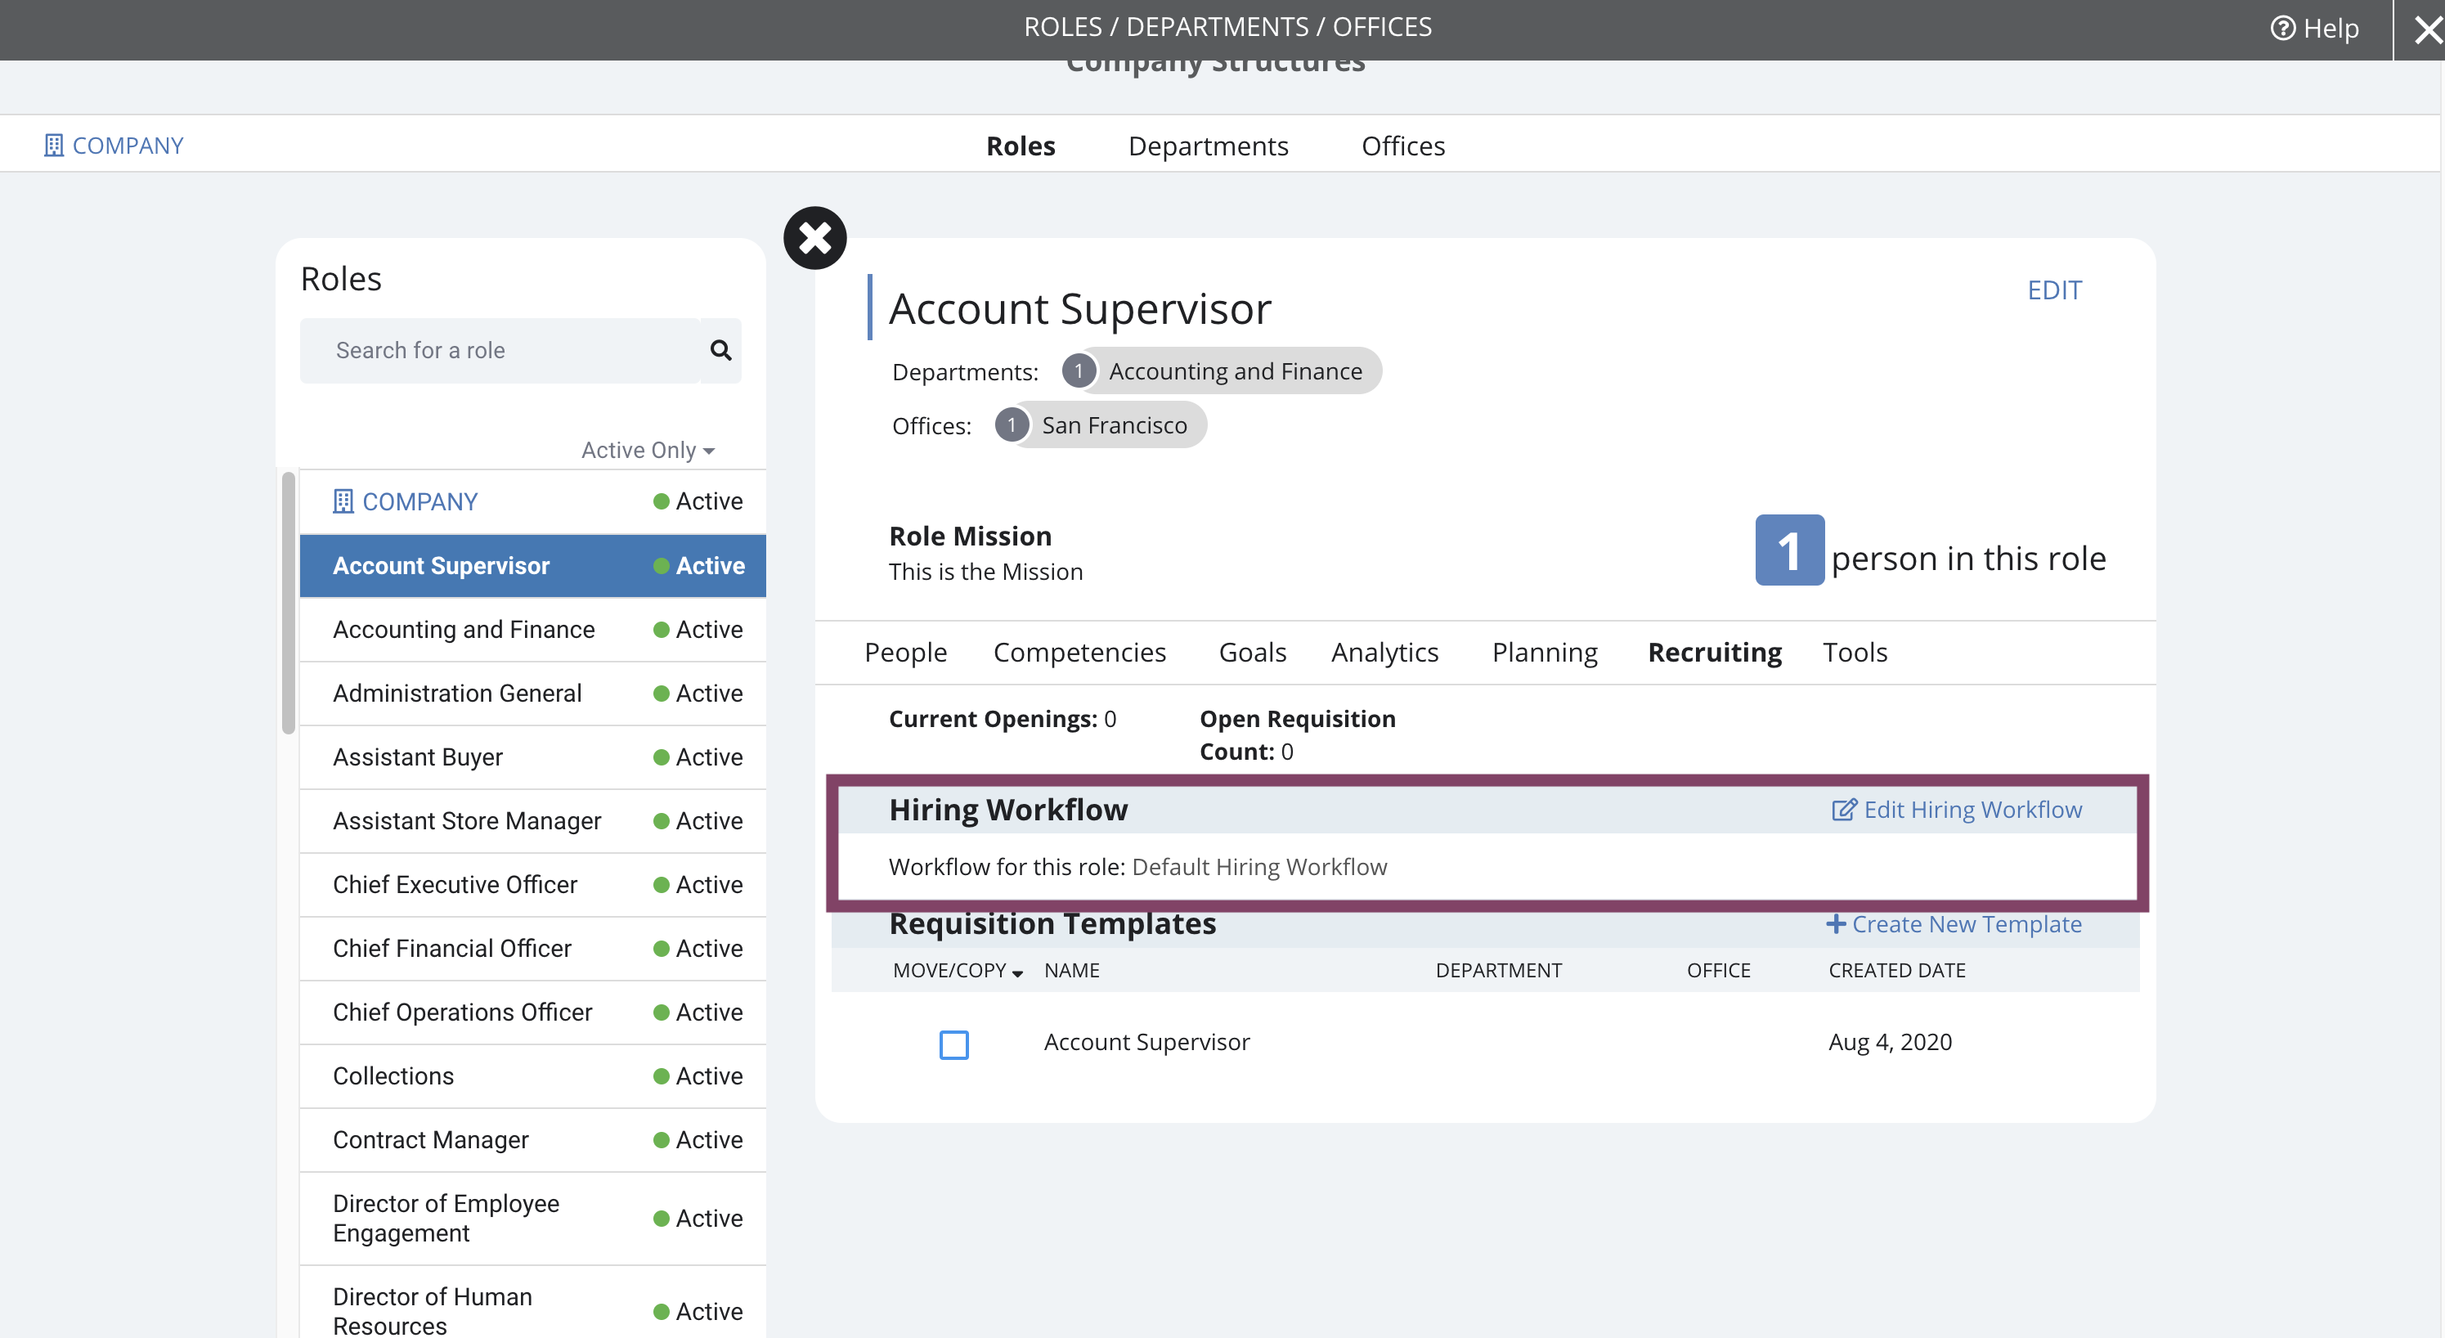Select the Collections role
Viewport: 2445px width, 1338px height.
(x=532, y=1076)
